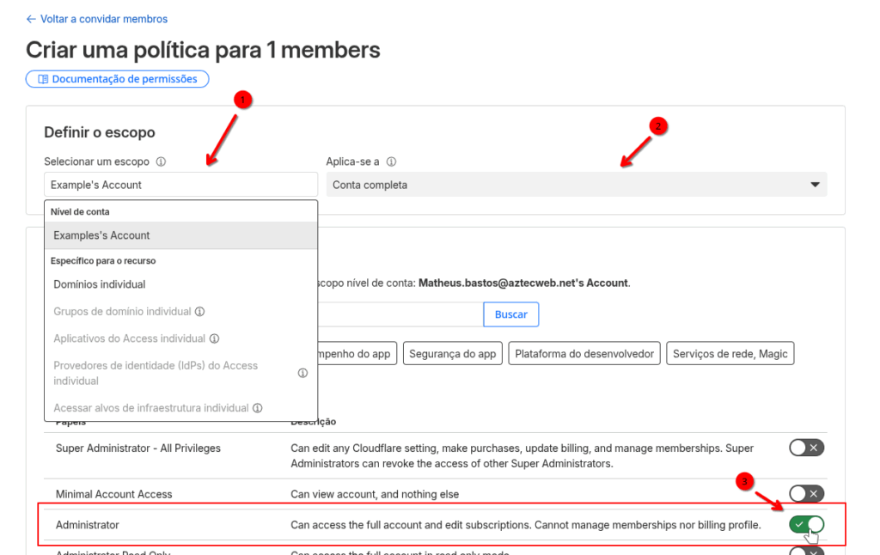This screenshot has width=880, height=555.
Task: Click book icon in Documentação de permissões
Action: tap(42, 79)
